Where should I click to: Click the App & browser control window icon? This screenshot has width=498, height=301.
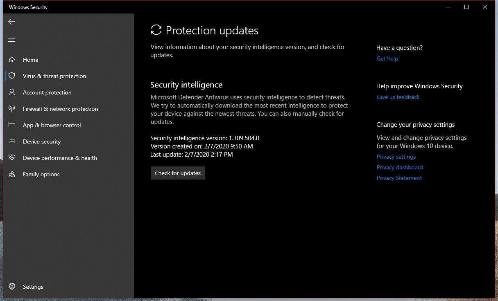(12, 125)
